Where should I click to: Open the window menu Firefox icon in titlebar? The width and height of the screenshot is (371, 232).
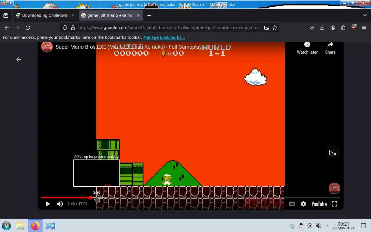(x=3, y=3)
